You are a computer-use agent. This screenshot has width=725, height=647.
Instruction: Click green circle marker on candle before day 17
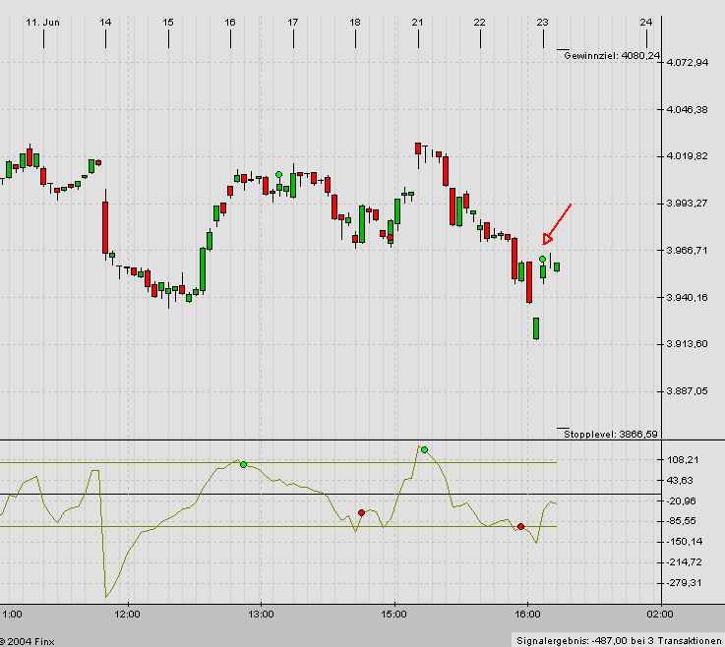(279, 174)
